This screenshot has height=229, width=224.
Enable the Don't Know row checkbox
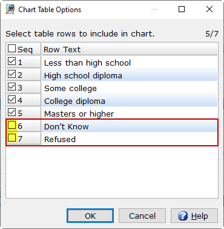click(x=12, y=125)
